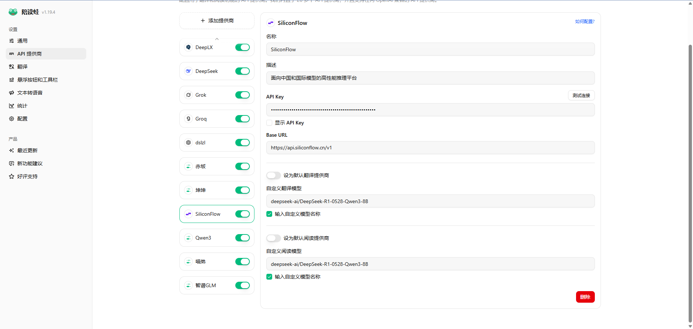Turn on 设为默认阅读提供商 switch

(x=273, y=238)
